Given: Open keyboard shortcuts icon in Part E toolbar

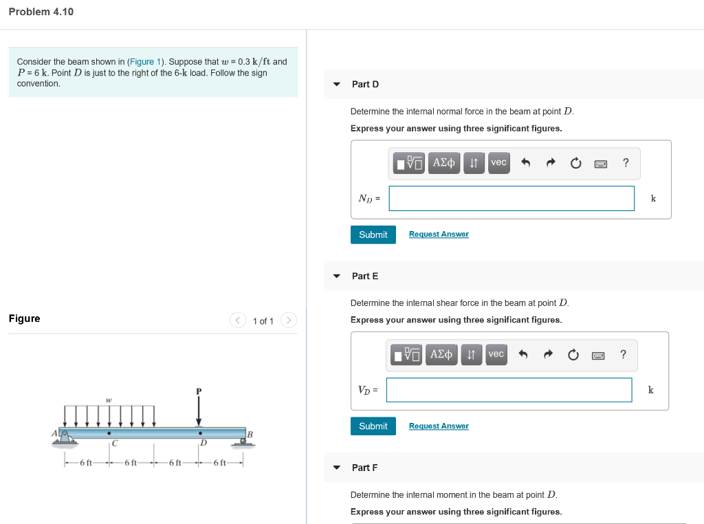Looking at the screenshot, I should (x=597, y=355).
